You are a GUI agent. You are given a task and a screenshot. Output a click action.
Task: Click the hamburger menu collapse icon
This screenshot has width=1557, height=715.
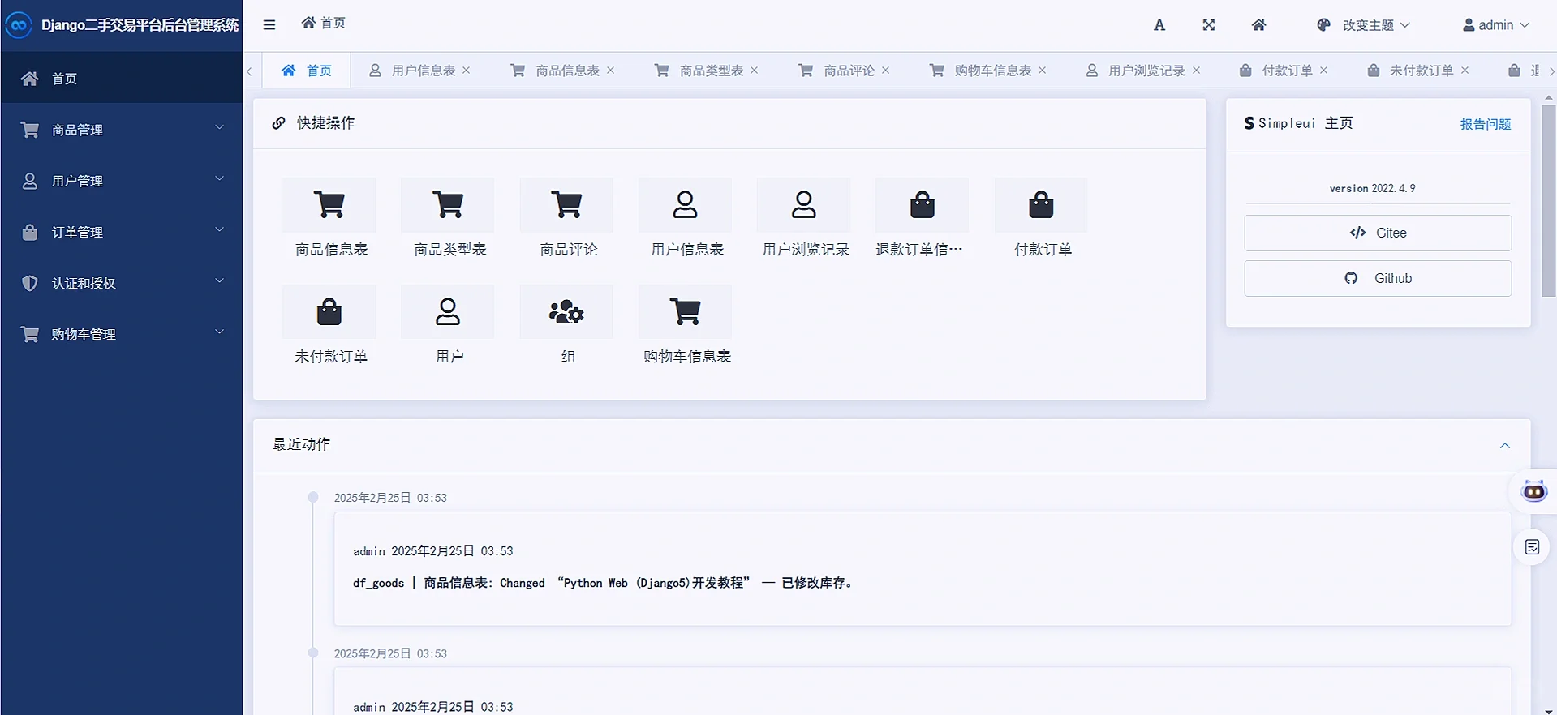click(269, 24)
